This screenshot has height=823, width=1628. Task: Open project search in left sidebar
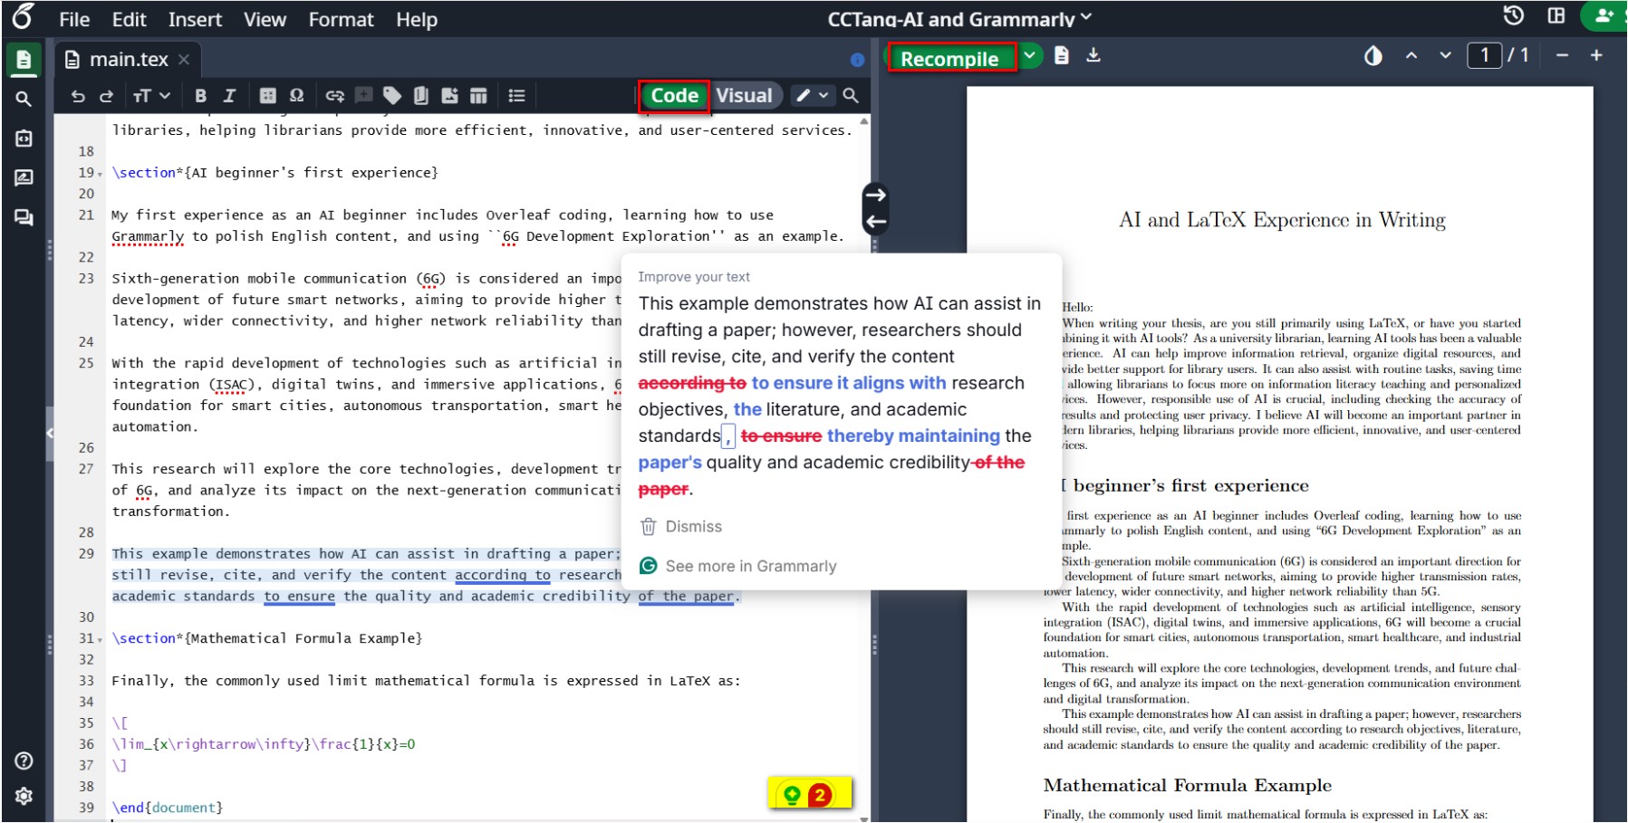tap(24, 99)
